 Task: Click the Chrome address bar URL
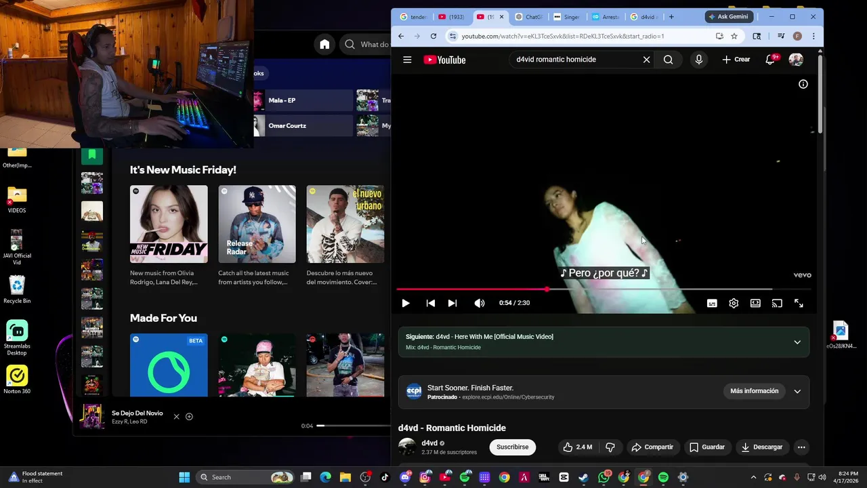click(x=562, y=36)
